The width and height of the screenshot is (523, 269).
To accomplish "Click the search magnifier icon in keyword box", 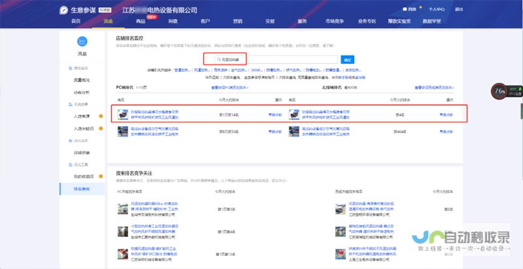I will [219, 59].
